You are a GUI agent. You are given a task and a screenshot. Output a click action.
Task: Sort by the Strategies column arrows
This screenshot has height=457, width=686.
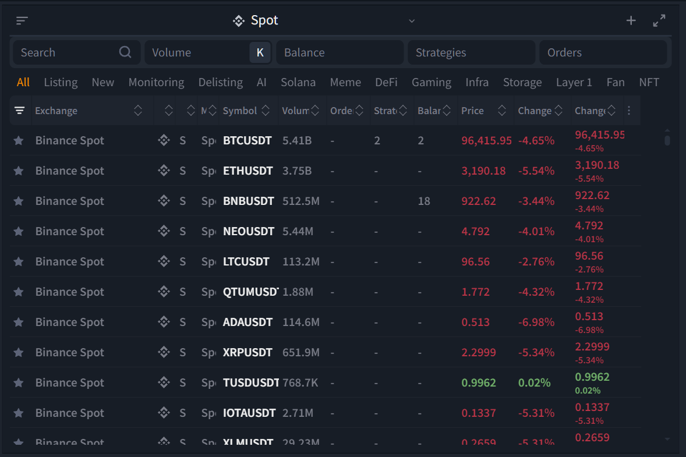point(402,111)
